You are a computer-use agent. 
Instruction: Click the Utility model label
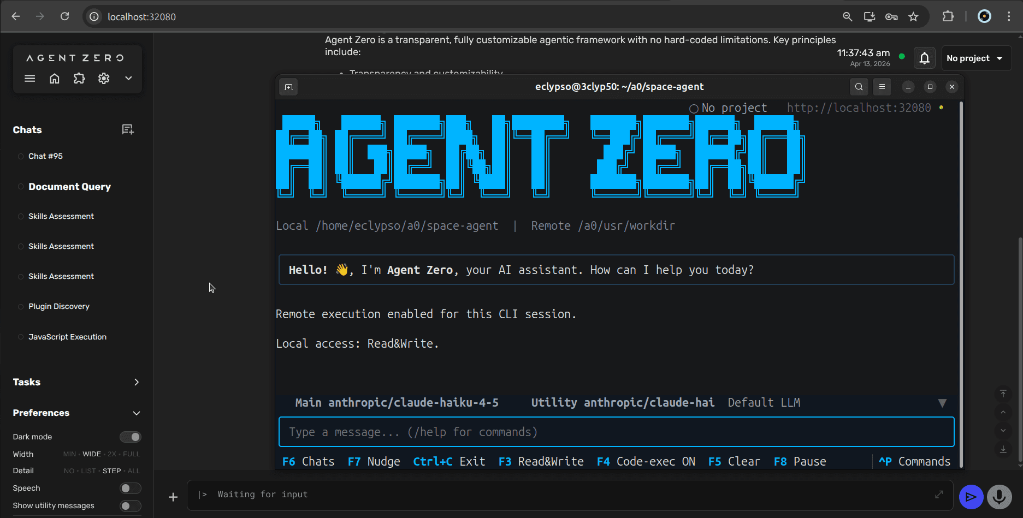(623, 403)
